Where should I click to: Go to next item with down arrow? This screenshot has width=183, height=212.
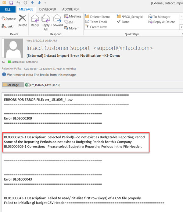point(40,3)
